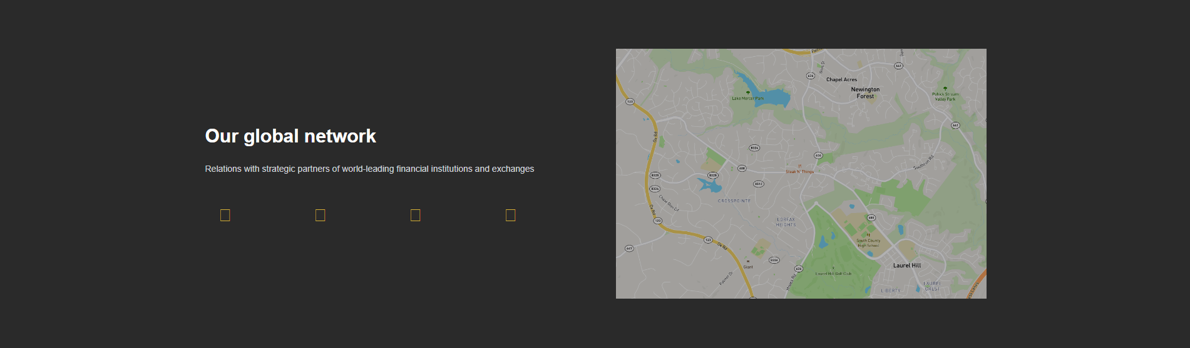Click the Relations with strategic partners subtitle
The width and height of the screenshot is (1190, 348).
(x=369, y=169)
